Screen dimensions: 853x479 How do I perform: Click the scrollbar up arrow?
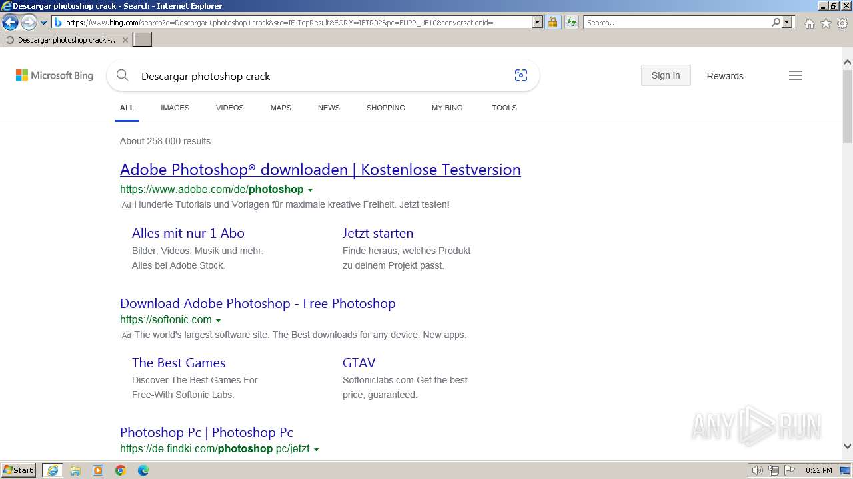coord(848,62)
